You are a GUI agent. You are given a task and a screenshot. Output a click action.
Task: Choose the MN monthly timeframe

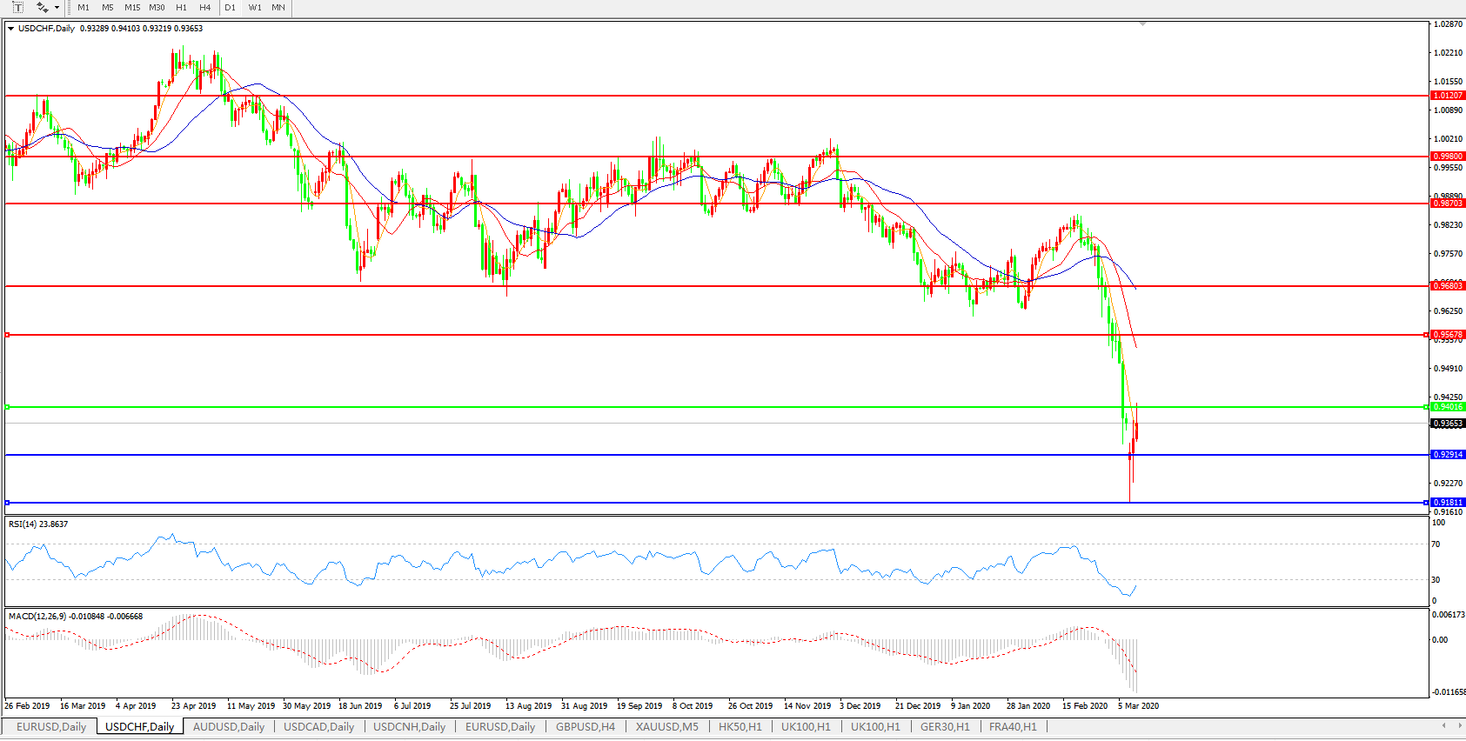click(278, 8)
